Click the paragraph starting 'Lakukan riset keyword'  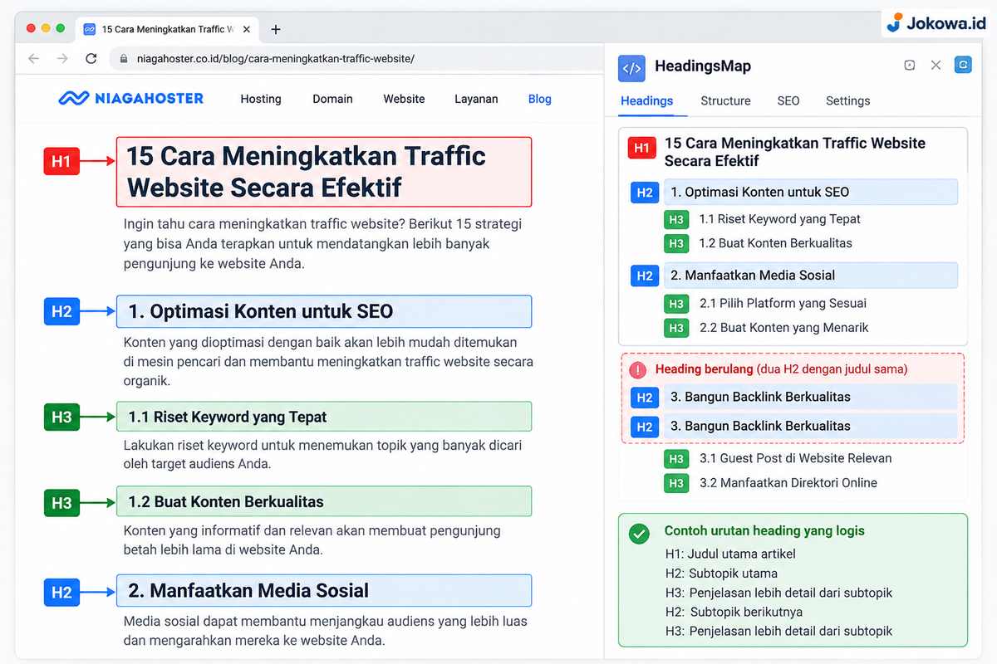tap(322, 455)
